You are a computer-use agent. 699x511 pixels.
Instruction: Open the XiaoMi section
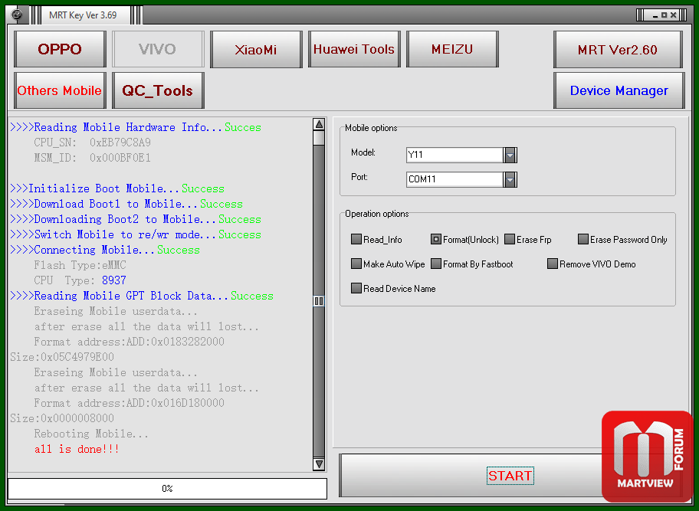coord(256,50)
